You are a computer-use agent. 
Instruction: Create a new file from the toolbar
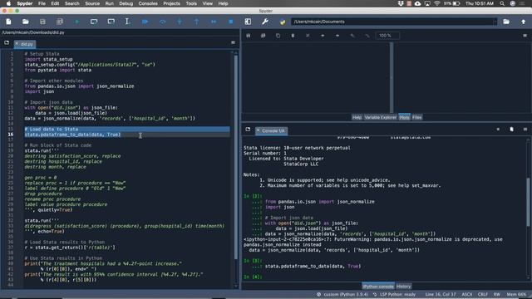coord(8,22)
